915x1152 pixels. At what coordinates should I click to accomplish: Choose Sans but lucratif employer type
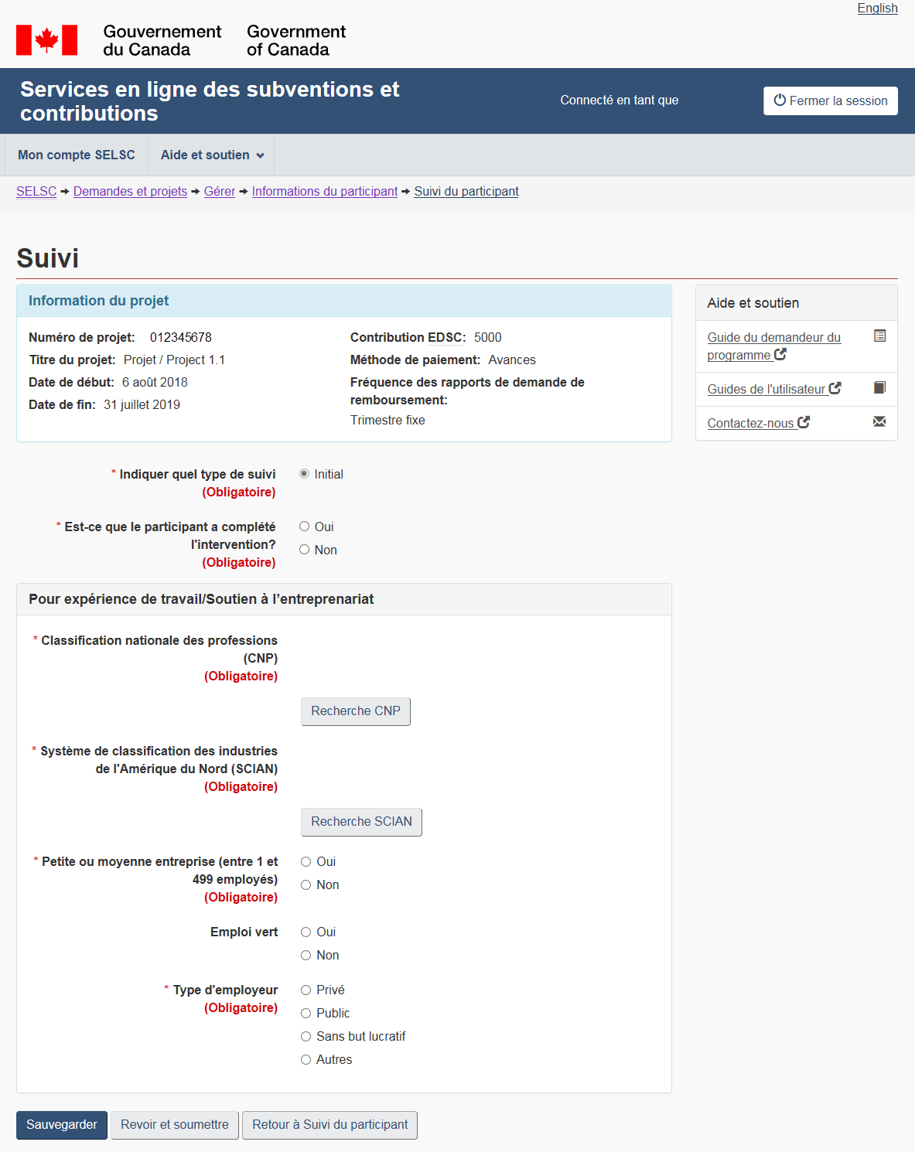(306, 1036)
